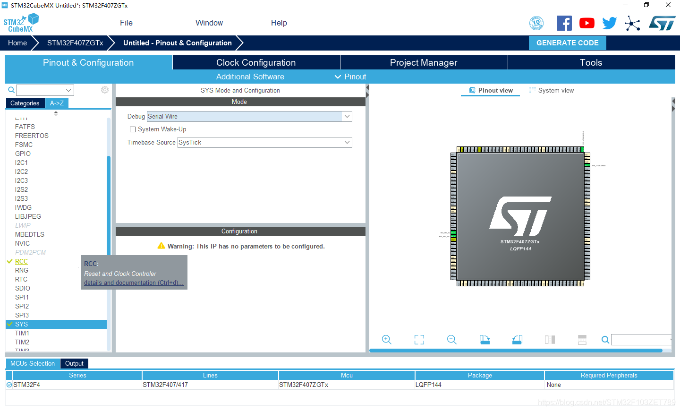Open the Timebase Source SysTick dropdown
680x411 pixels.
[x=347, y=142]
